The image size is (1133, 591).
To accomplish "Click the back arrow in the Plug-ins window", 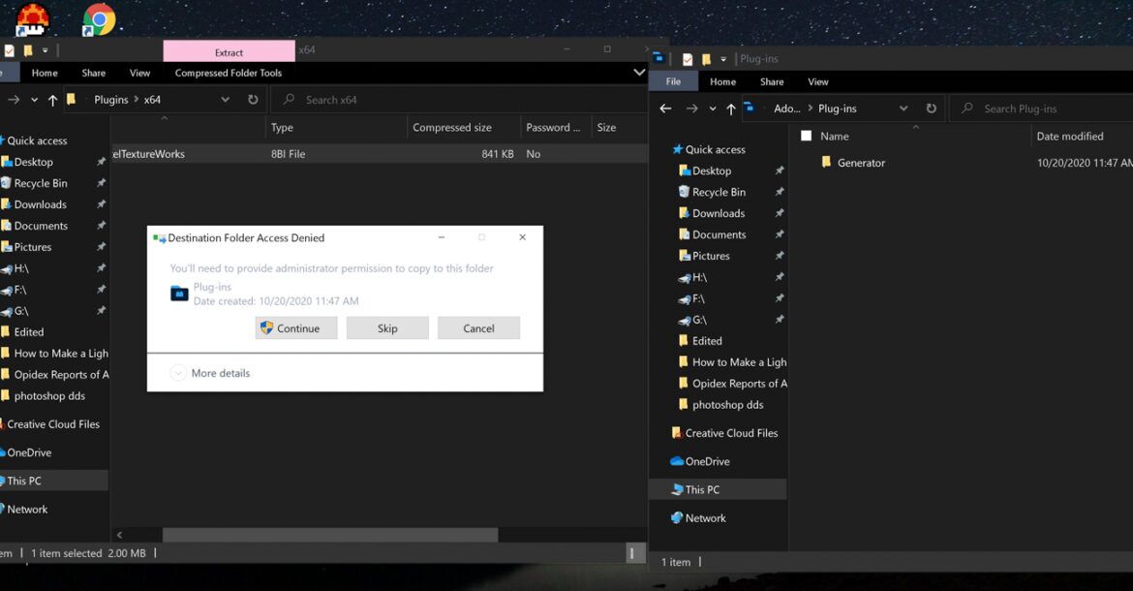I will pos(664,108).
